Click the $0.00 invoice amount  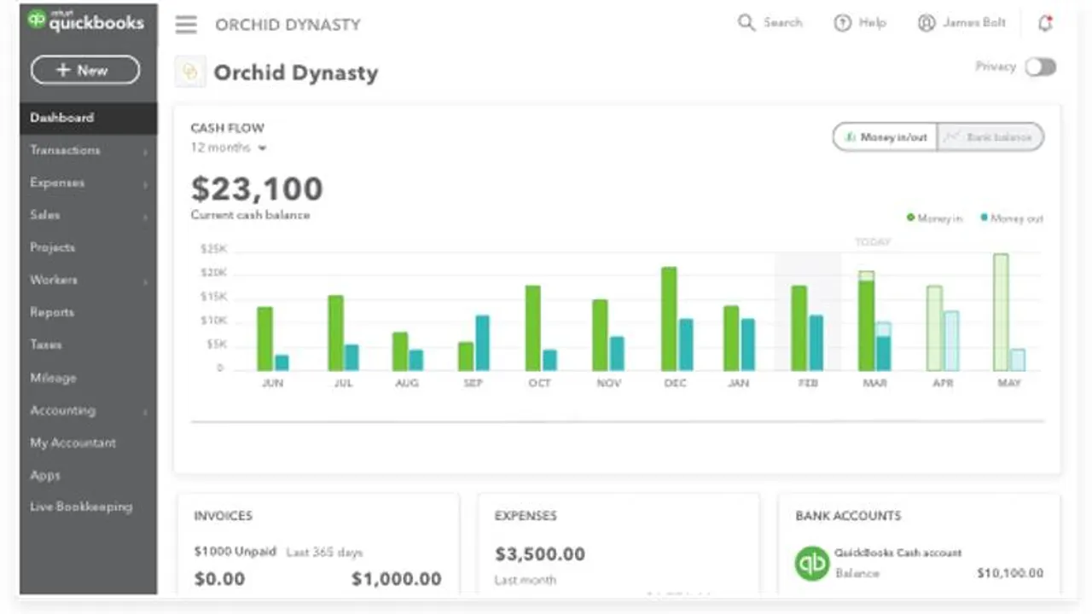click(219, 579)
